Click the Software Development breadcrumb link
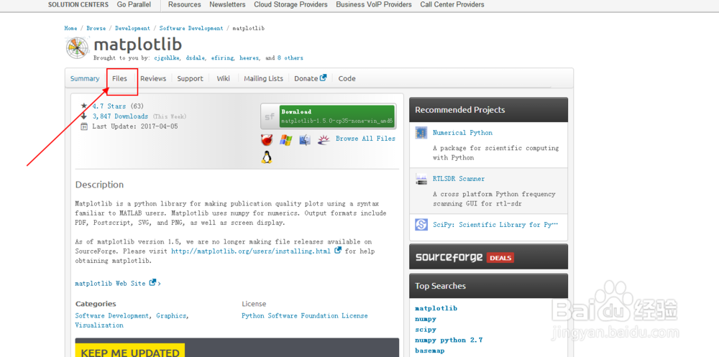The width and height of the screenshot is (719, 357). 191,29
